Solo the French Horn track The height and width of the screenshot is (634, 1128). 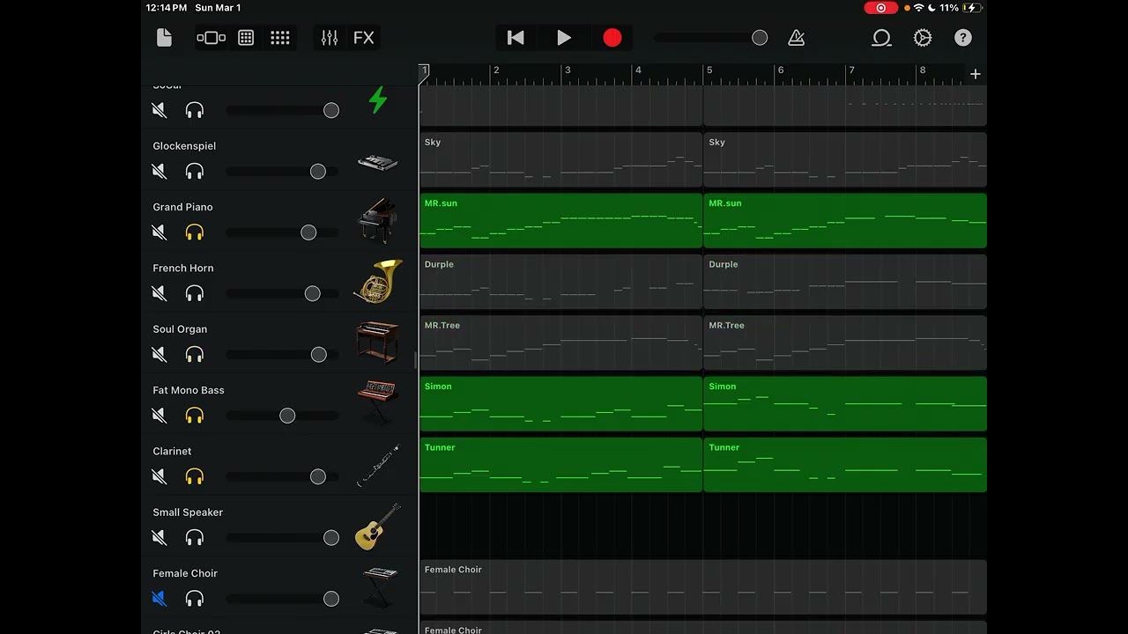point(195,293)
